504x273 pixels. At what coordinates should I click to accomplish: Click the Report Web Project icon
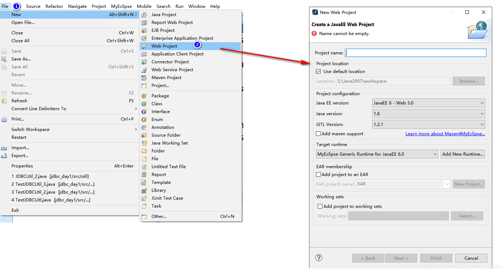click(144, 23)
